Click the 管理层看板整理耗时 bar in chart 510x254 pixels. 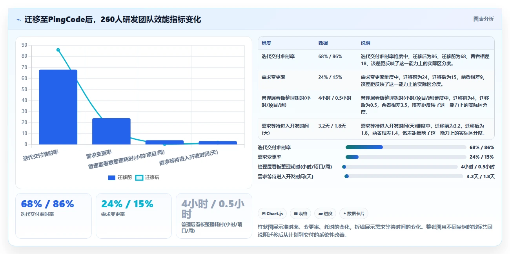[x=164, y=142]
